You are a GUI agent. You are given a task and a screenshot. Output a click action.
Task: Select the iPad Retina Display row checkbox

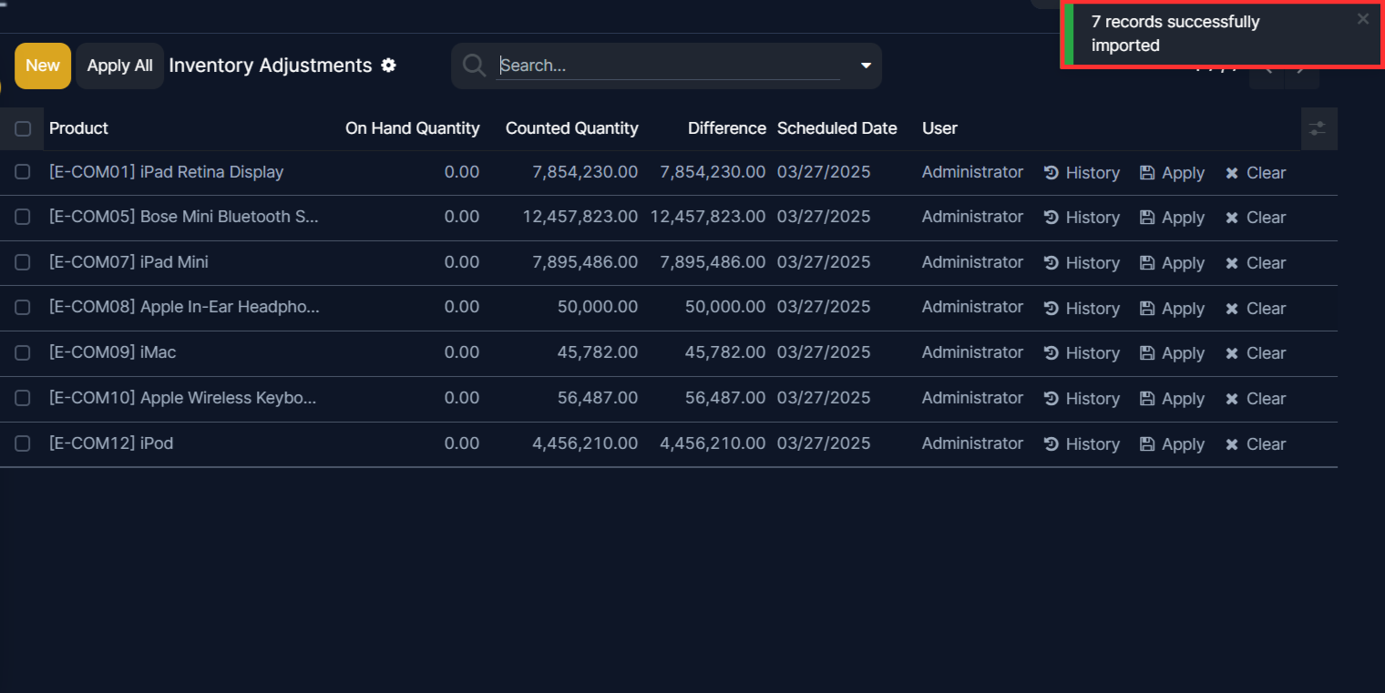point(23,172)
